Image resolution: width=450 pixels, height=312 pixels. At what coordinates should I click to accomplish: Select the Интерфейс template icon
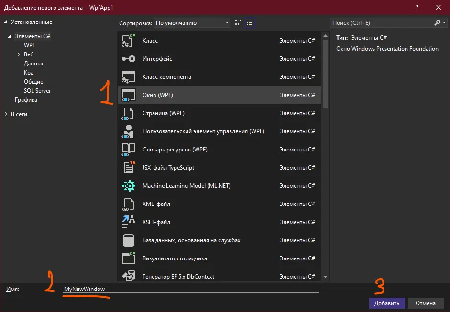point(128,59)
